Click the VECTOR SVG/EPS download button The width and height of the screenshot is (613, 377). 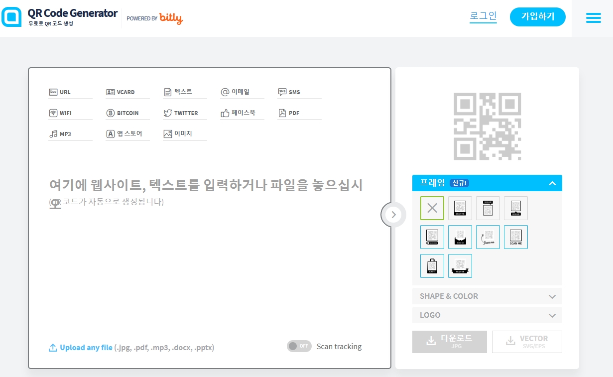527,342
